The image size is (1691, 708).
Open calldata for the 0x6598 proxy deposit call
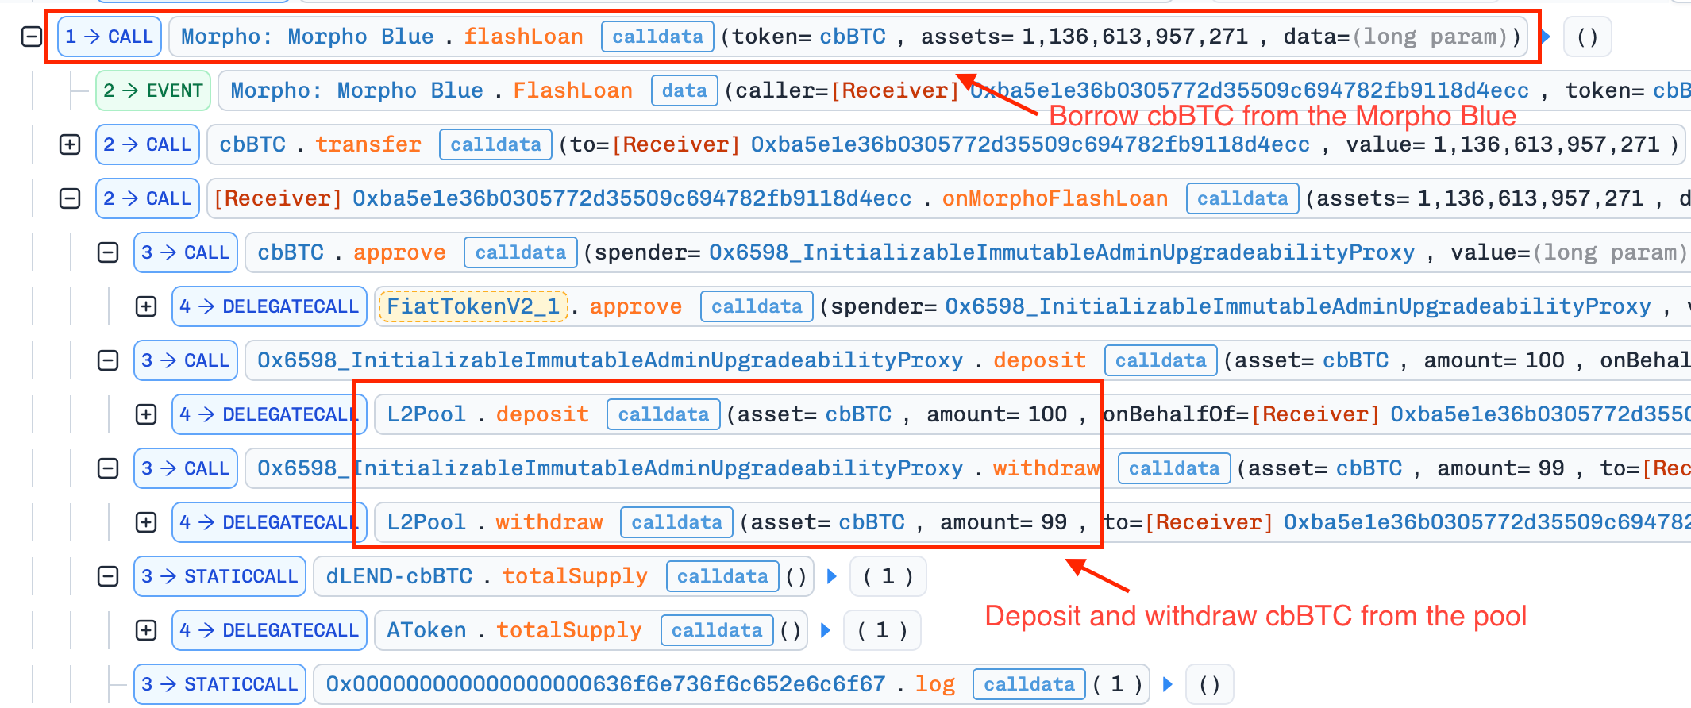click(1161, 360)
